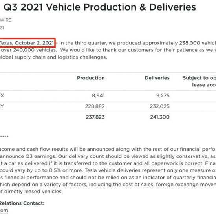Click the 228,882 production cell

(x=95, y=106)
